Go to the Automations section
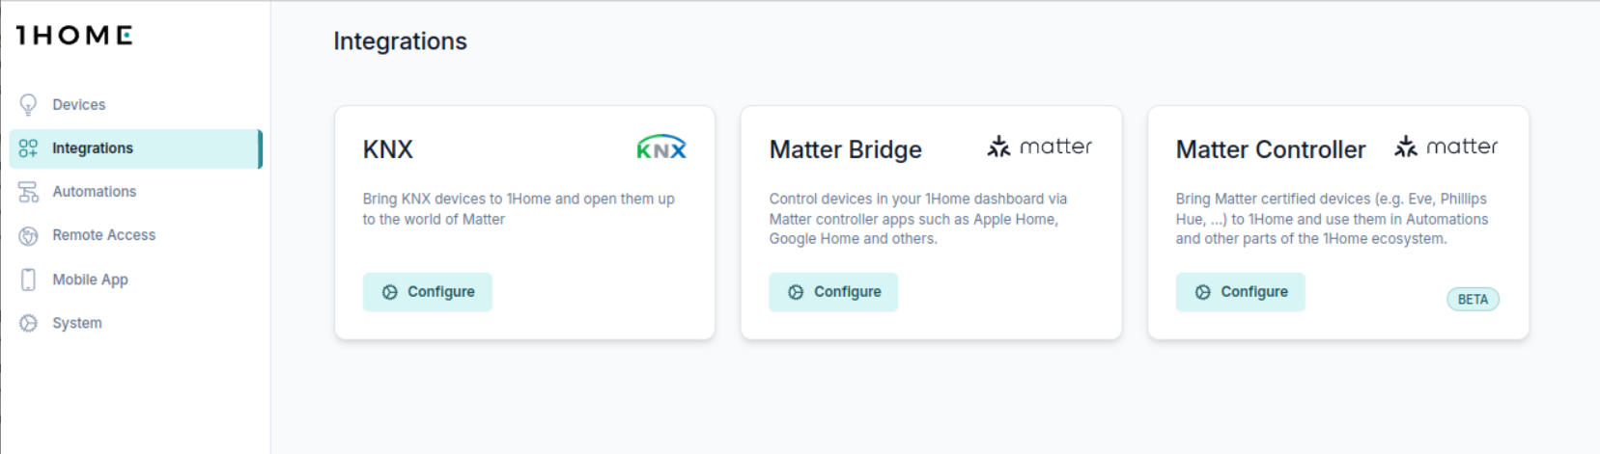 pyautogui.click(x=95, y=192)
